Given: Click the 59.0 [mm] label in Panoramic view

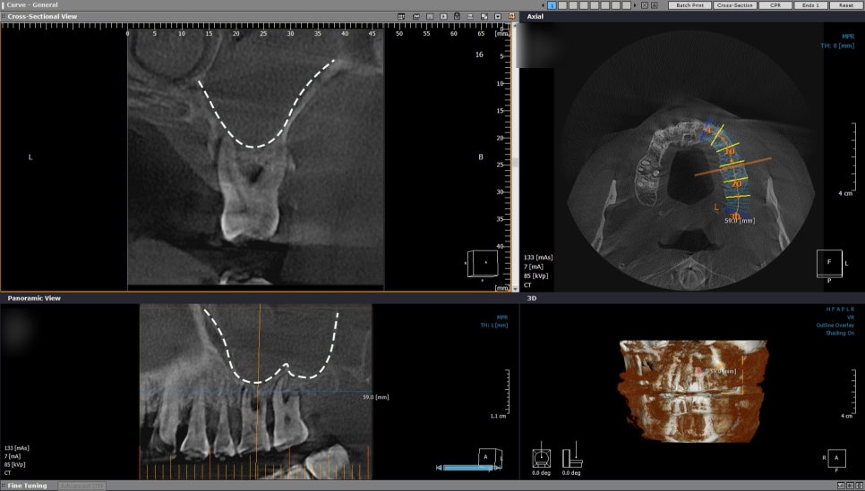Looking at the screenshot, I should coord(376,397).
